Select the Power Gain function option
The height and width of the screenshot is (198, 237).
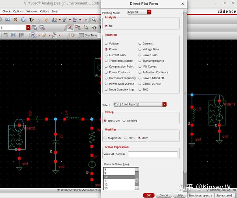pyautogui.click(x=140, y=55)
